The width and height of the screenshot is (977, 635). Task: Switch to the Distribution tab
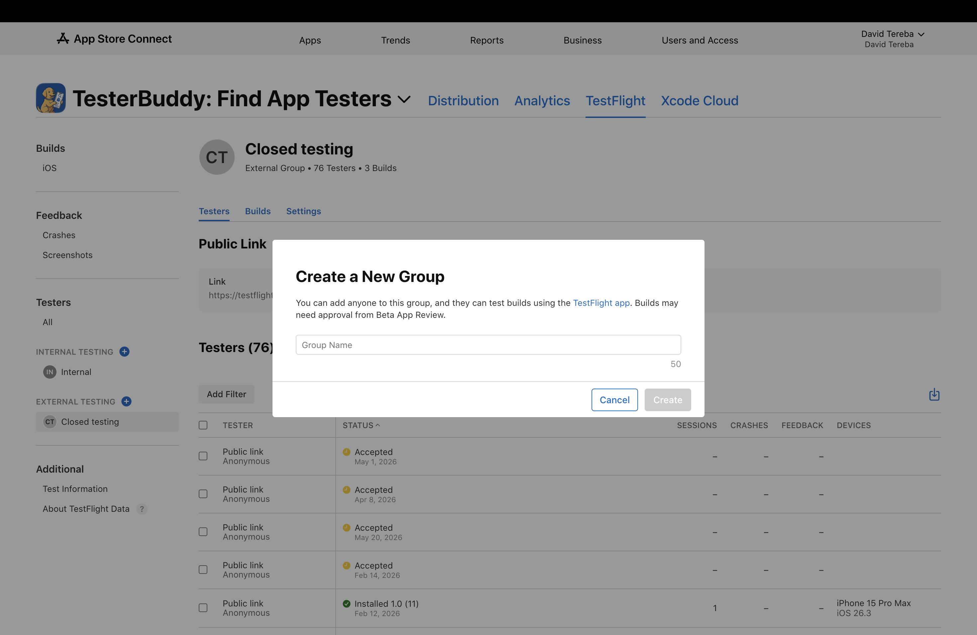(463, 101)
